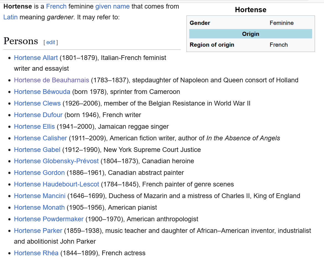Open the French link in intro
Screen dimensions: 324x258
point(56,6)
